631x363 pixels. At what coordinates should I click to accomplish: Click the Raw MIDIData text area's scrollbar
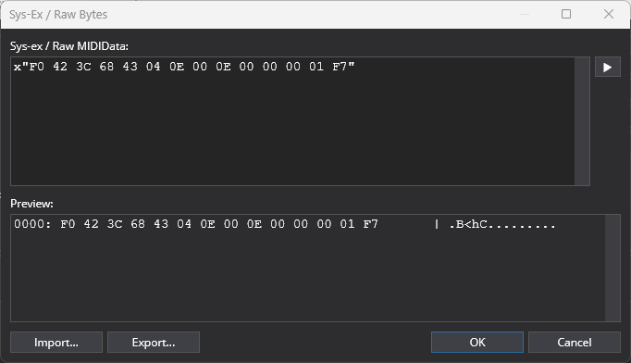point(582,121)
